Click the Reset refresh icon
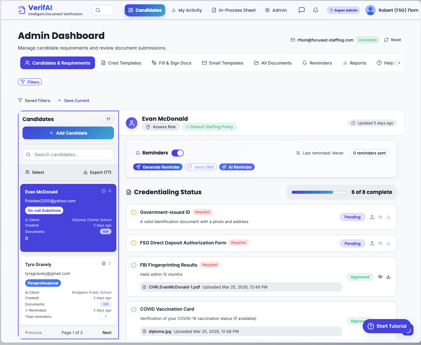This screenshot has width=421, height=345. pos(386,40)
